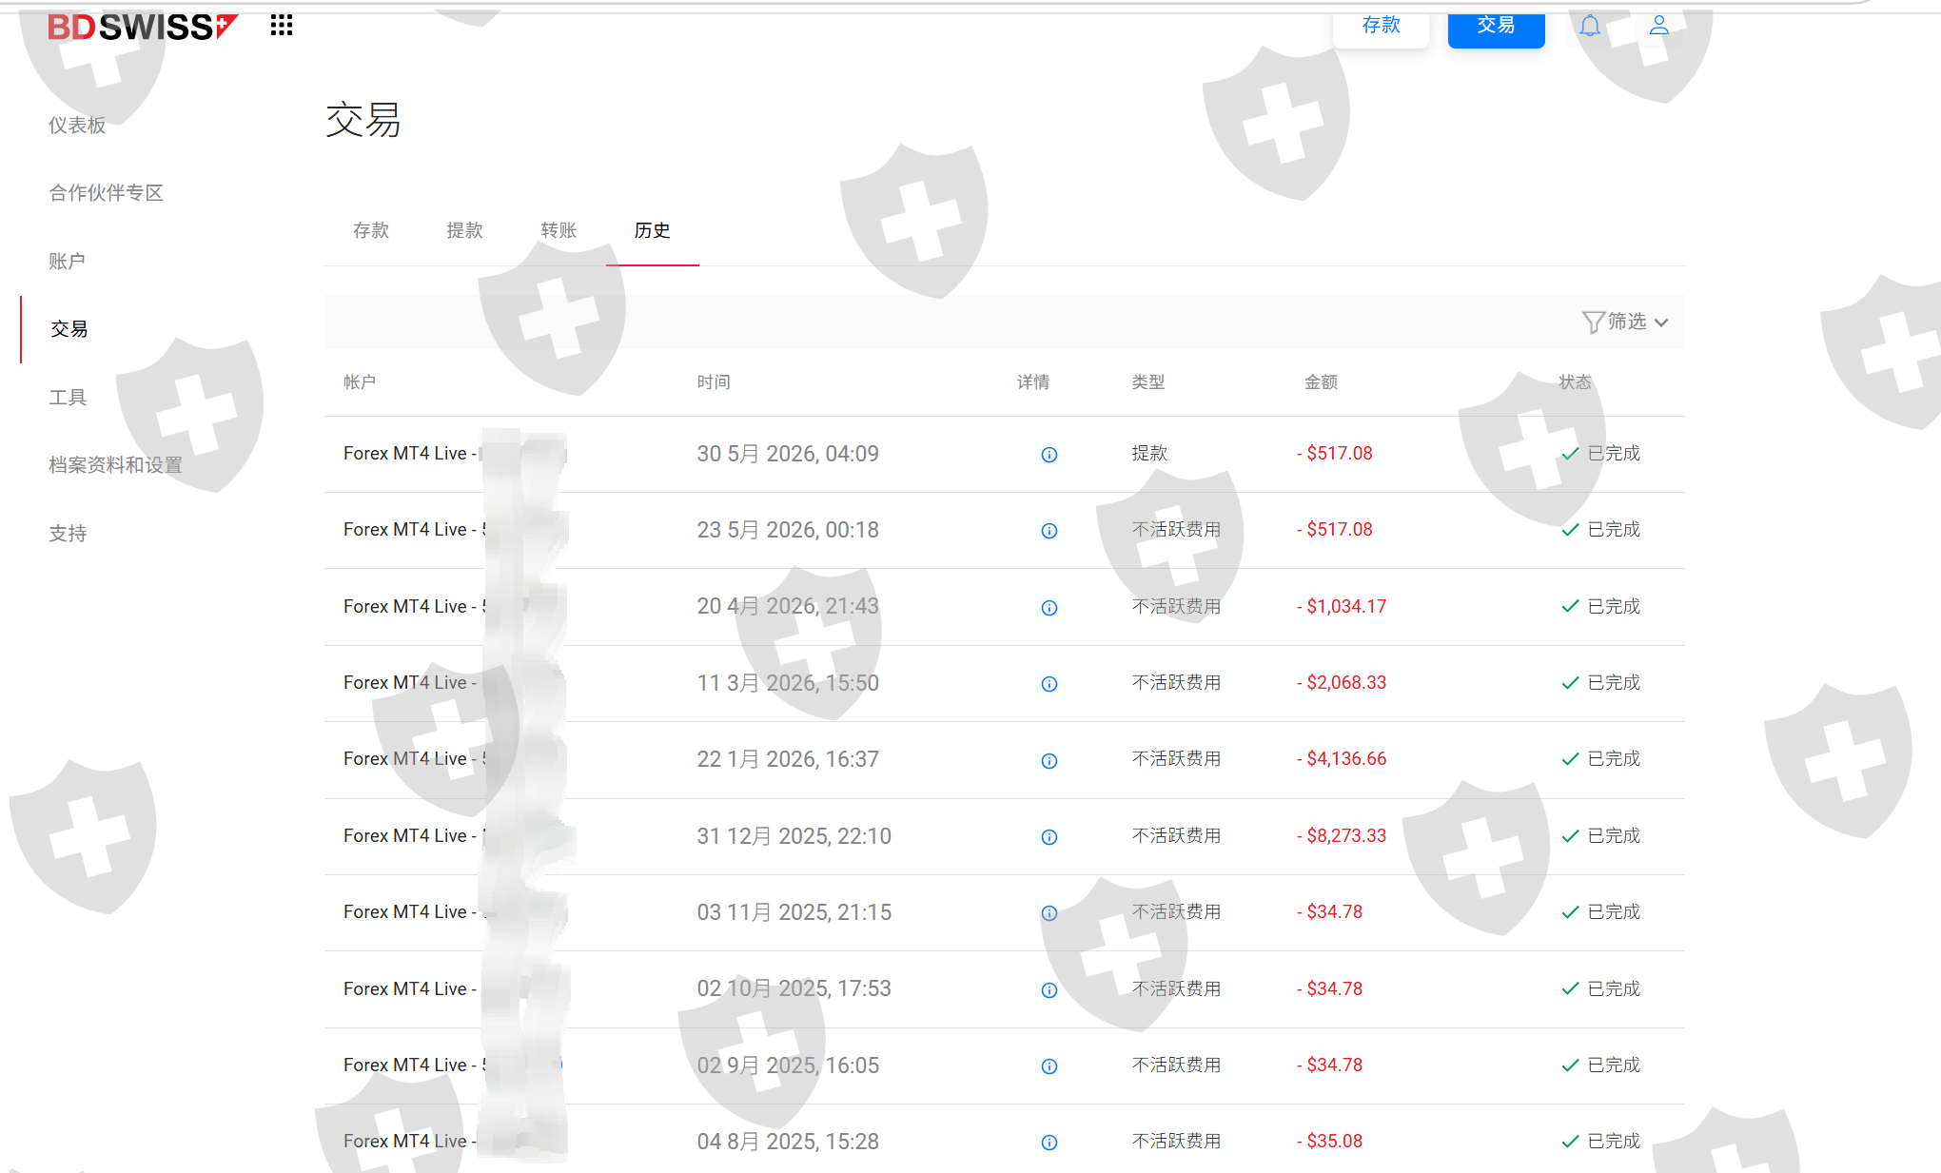This screenshot has height=1173, width=1941.
Task: Show details for 11 3月 2026 transaction
Action: coord(1049,684)
